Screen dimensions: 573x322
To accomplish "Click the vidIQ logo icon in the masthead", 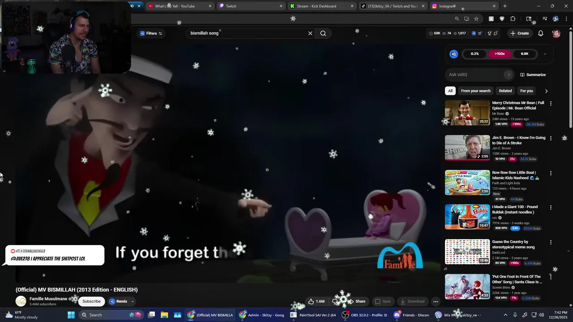I will [474, 34].
